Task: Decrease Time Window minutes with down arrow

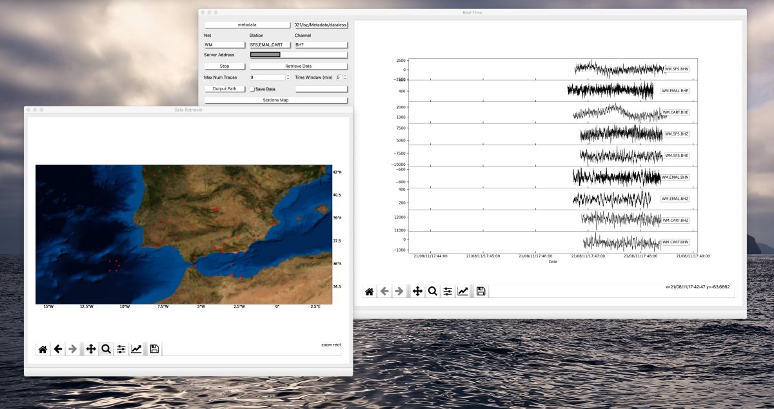Action: point(345,79)
